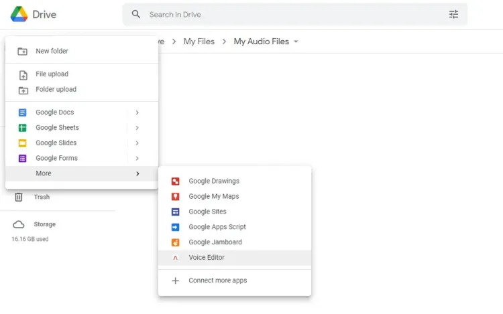Select Connect more apps entry
The height and width of the screenshot is (314, 503).
[x=235, y=281]
